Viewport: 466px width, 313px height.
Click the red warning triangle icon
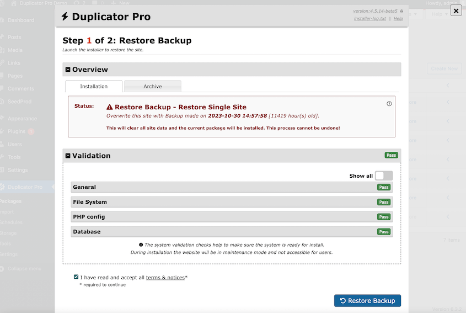click(110, 107)
